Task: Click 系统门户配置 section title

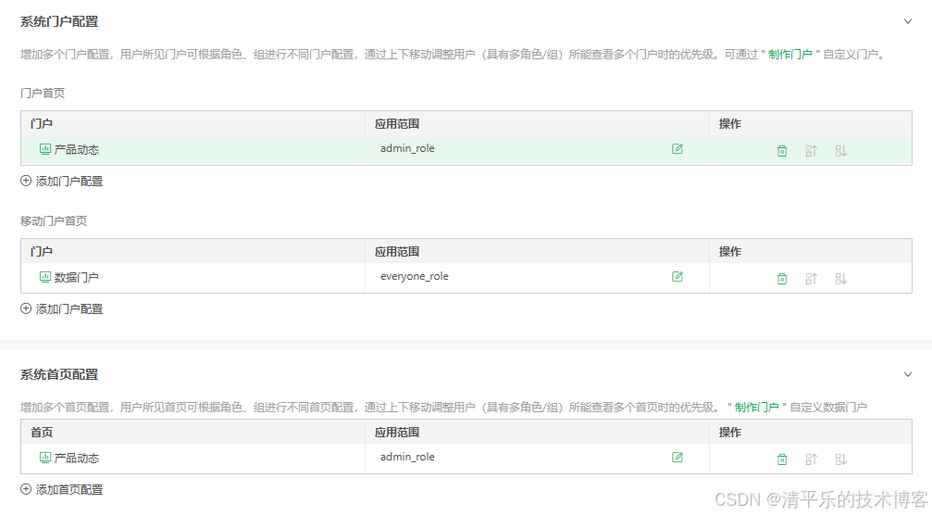Action: [x=59, y=22]
